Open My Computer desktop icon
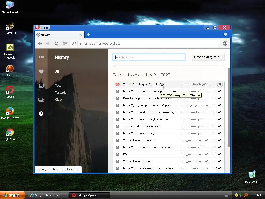The height and width of the screenshot is (199, 265). [x=10, y=7]
